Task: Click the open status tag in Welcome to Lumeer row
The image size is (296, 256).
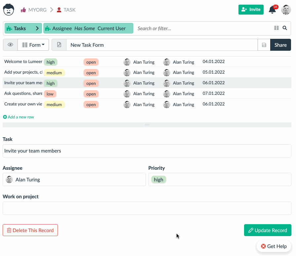Action: tap(91, 62)
